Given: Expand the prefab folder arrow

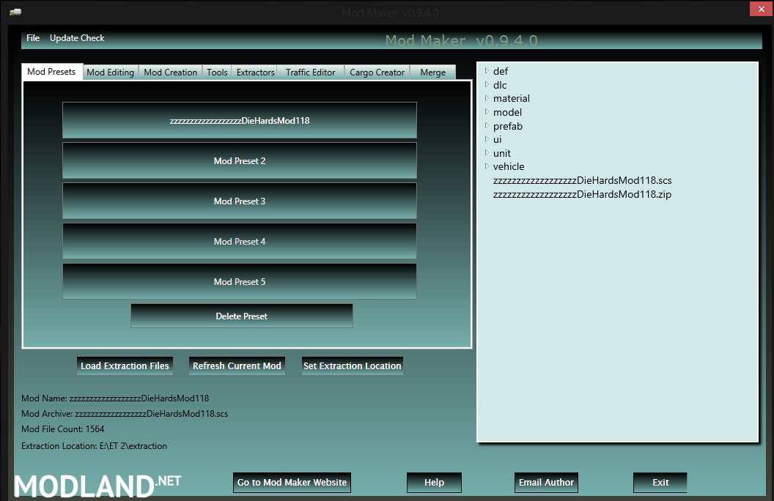Looking at the screenshot, I should [487, 126].
